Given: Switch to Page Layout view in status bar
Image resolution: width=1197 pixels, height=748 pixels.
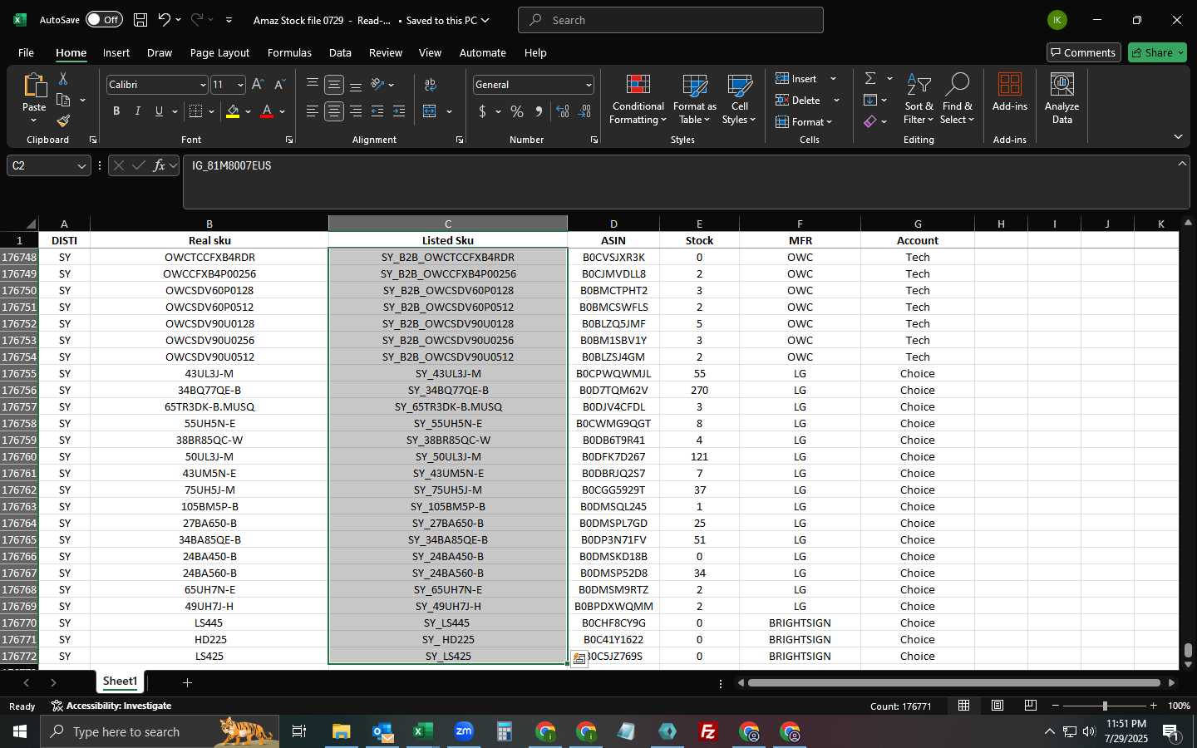Looking at the screenshot, I should (997, 706).
